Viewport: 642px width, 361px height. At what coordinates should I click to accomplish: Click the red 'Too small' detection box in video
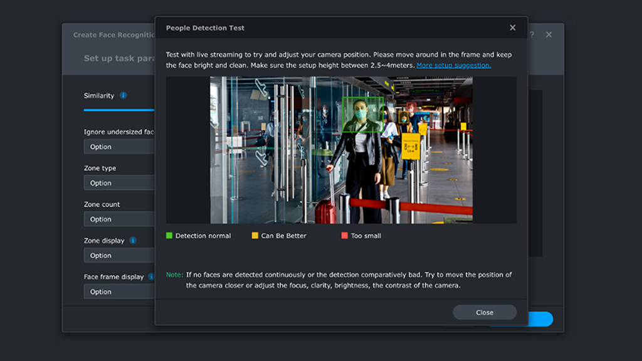[x=411, y=107]
